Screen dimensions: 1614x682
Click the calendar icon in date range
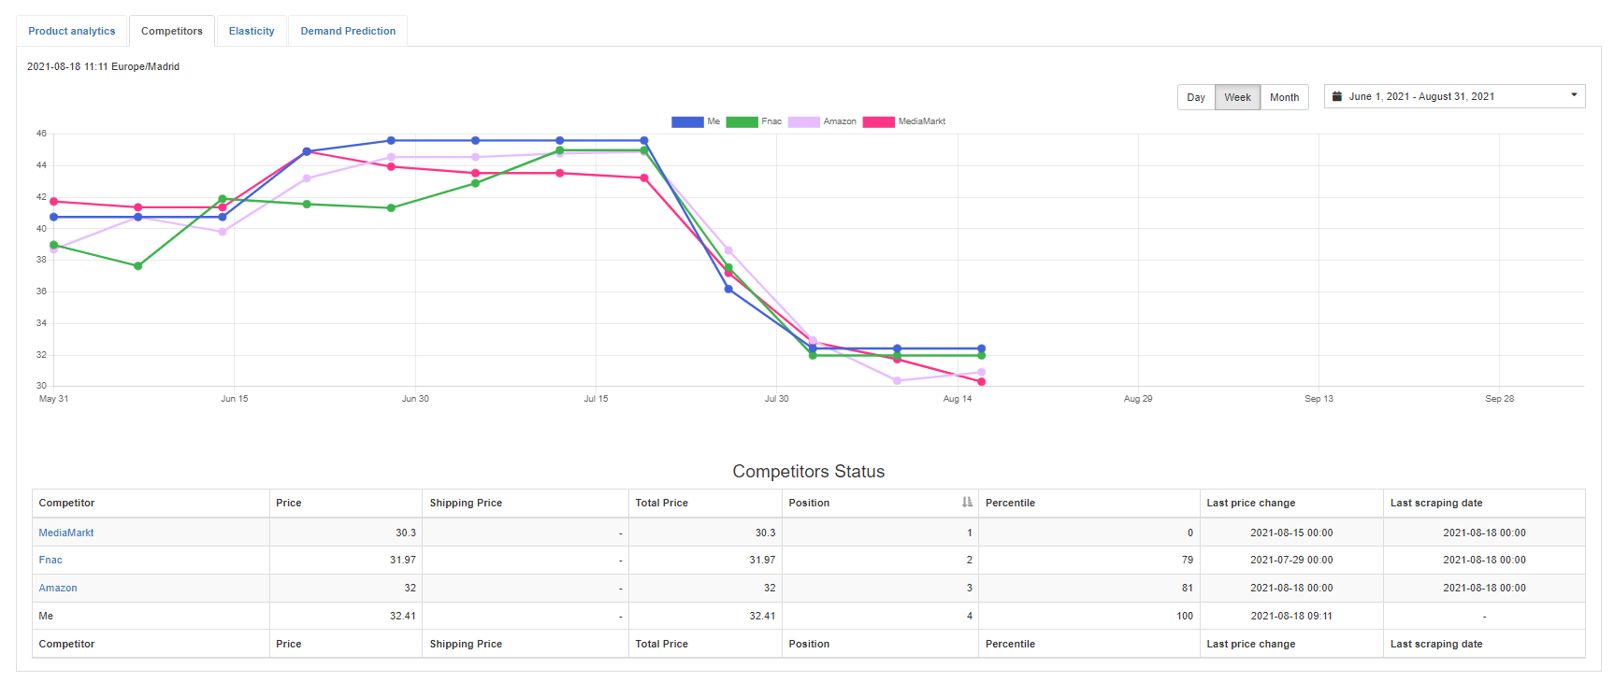coord(1337,96)
